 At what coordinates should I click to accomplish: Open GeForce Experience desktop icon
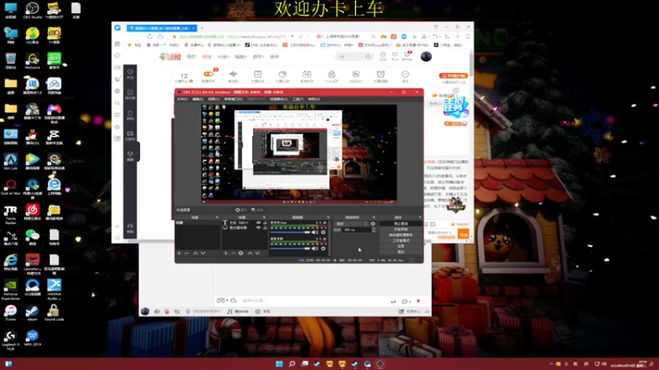click(x=11, y=289)
